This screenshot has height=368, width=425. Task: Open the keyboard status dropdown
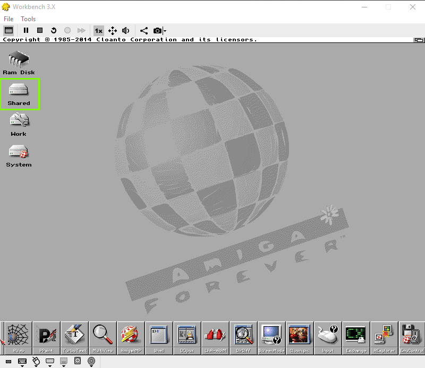point(22,362)
